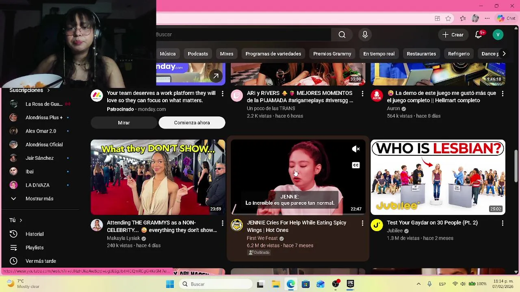Select the Premios Grammy chip
Image resolution: width=520 pixels, height=292 pixels.
(332, 54)
